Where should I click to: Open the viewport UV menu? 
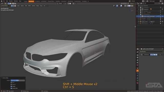coord(44,6)
